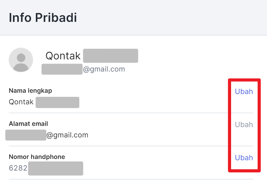Viewport: 267px width, 188px height.
Task: Click the redacted box after 6282 digits
Action: point(56,168)
